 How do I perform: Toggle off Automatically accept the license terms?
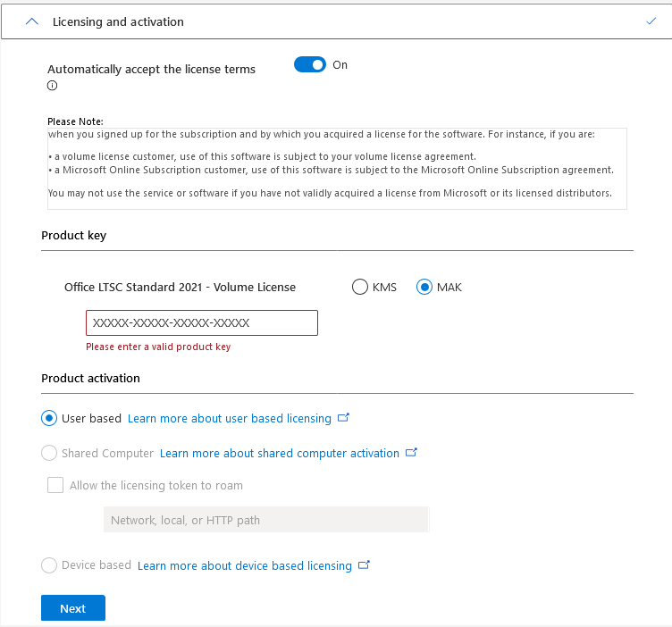(310, 65)
